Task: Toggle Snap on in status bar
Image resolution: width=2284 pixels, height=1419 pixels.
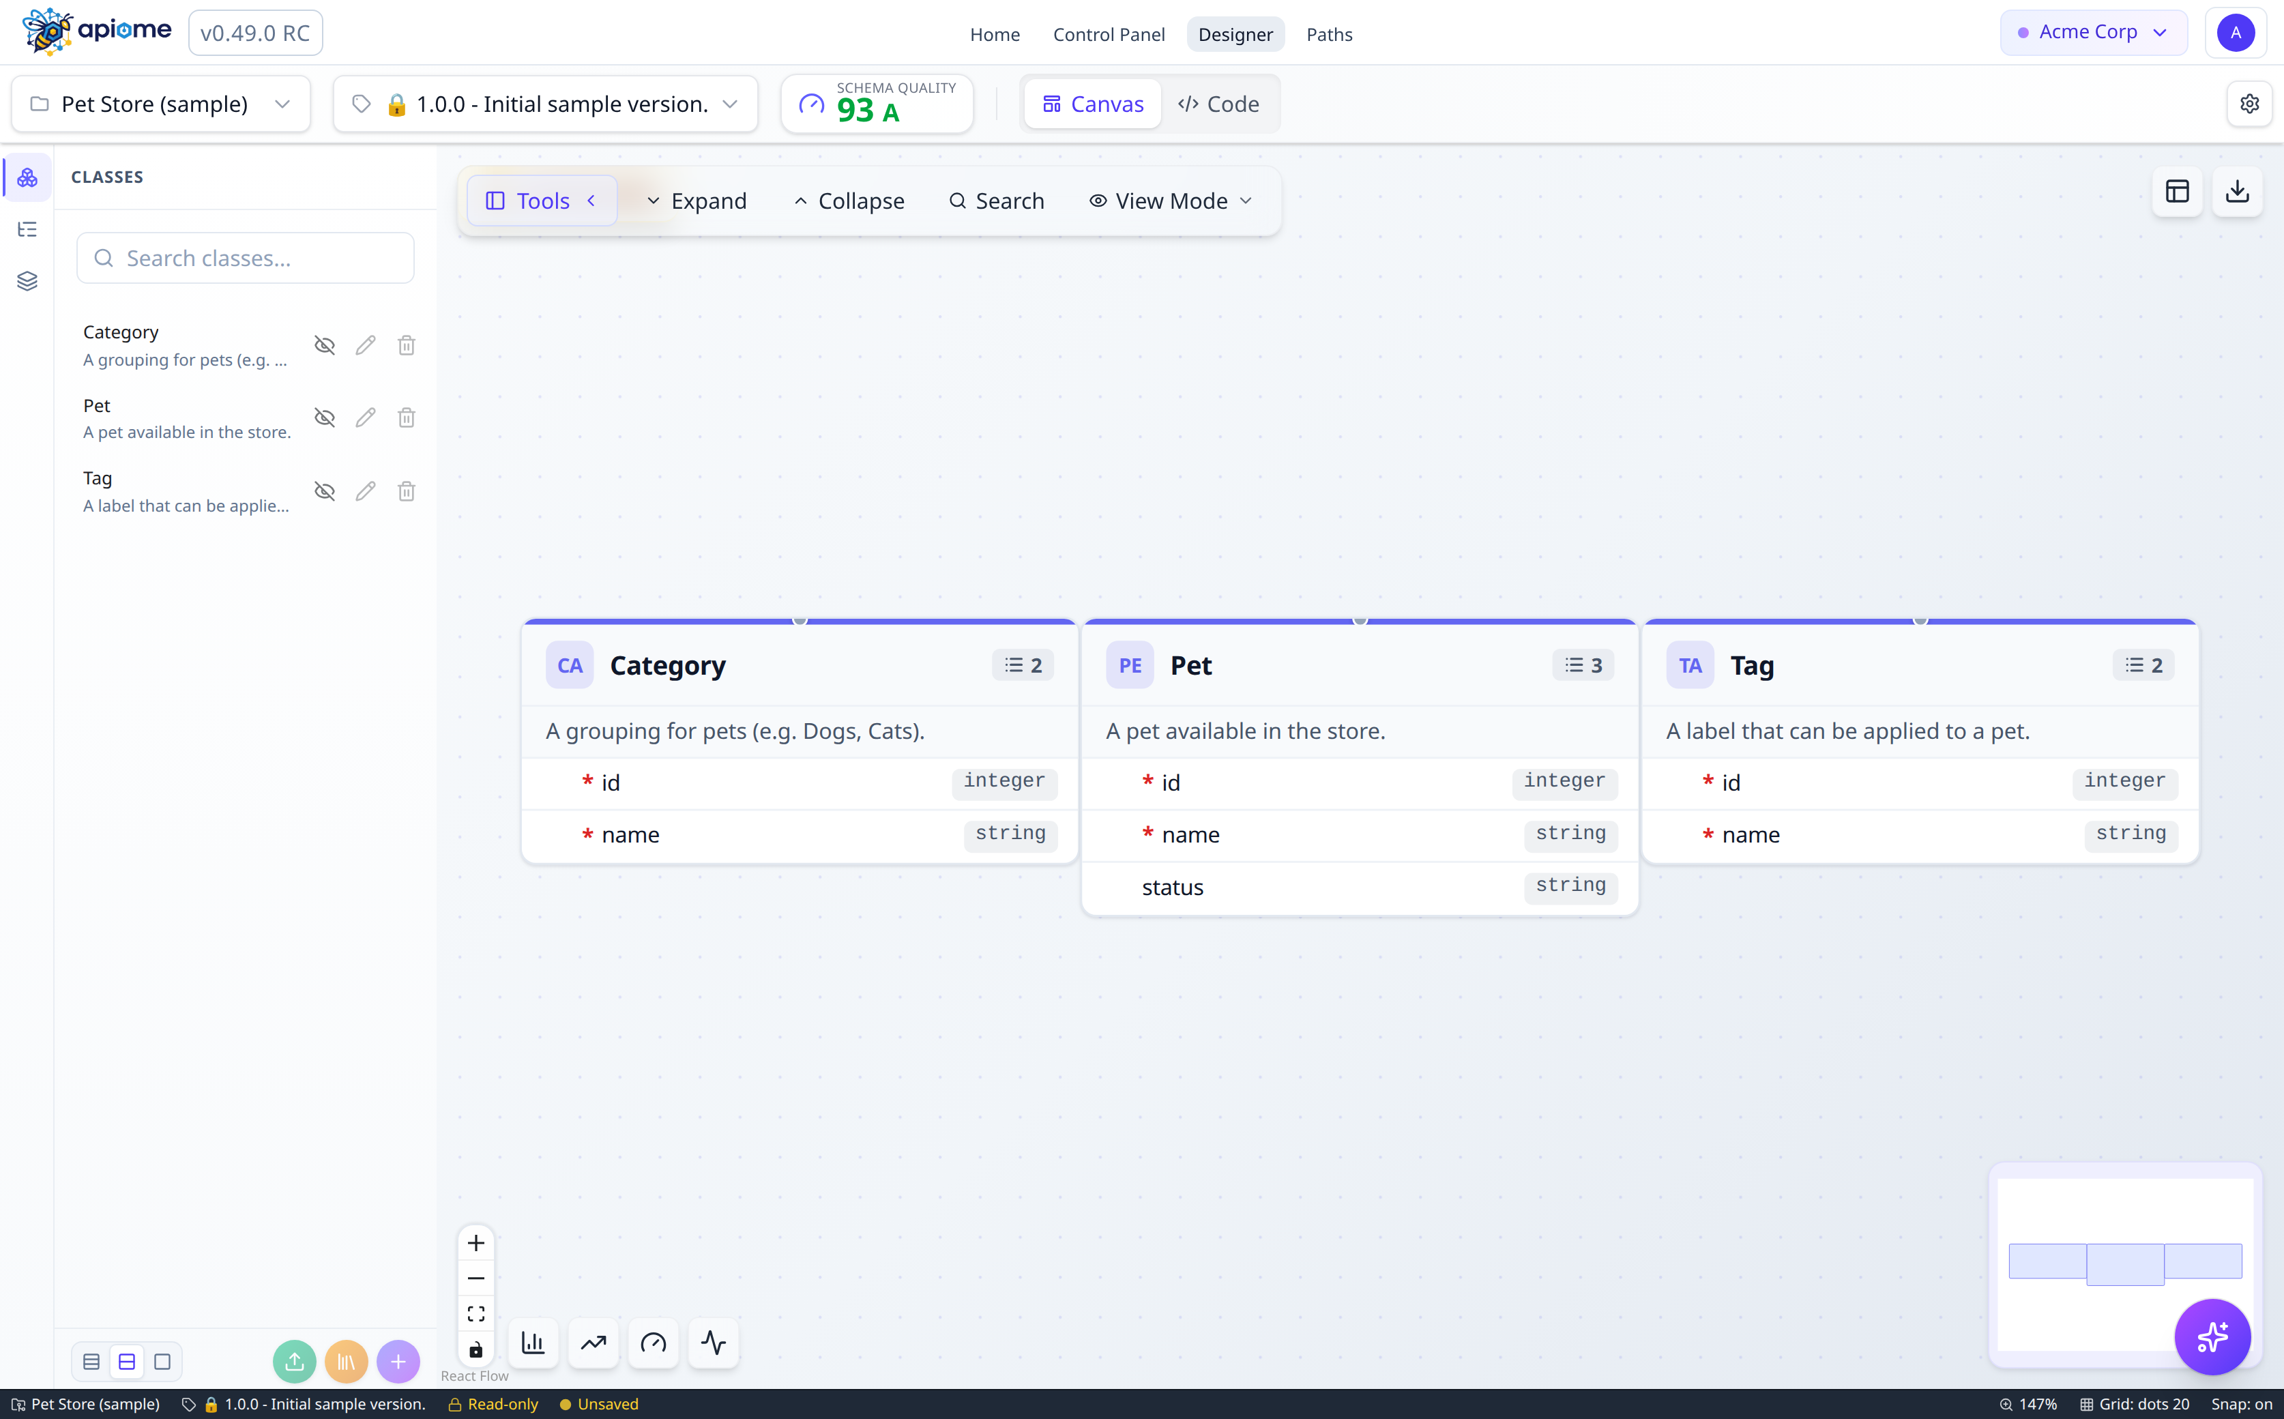Action: (2242, 1404)
